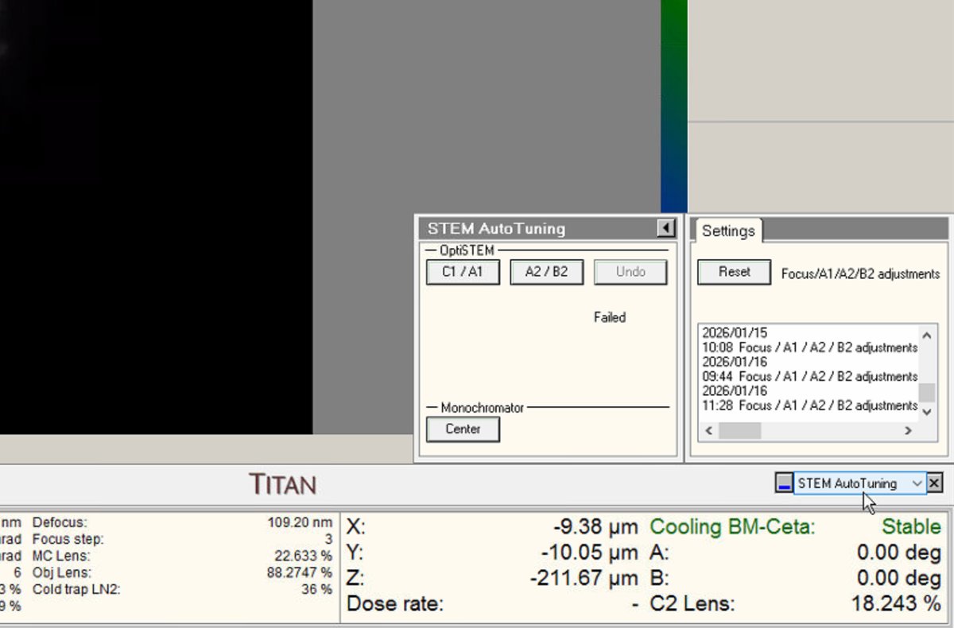Switch to the Settings tab
The image size is (954, 628).
(x=727, y=231)
